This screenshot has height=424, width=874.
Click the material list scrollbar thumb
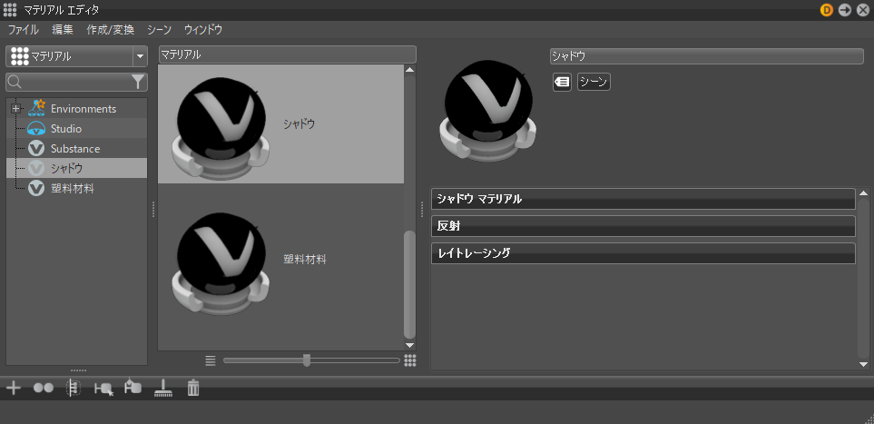pos(409,284)
